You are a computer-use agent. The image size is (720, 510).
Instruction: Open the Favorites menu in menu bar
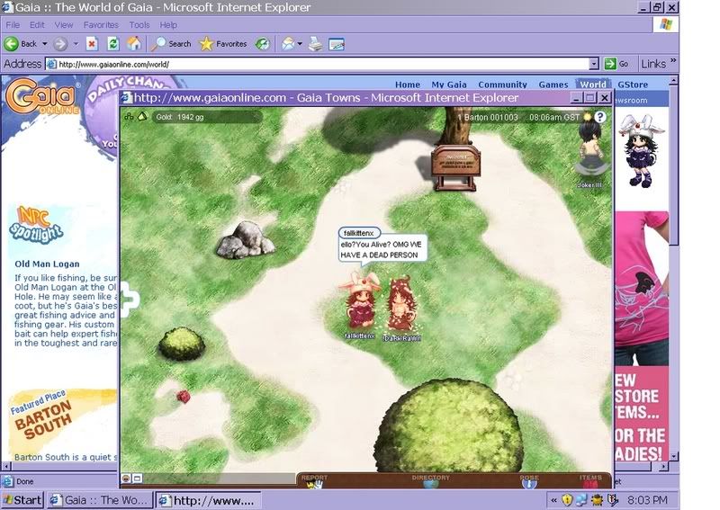101,25
